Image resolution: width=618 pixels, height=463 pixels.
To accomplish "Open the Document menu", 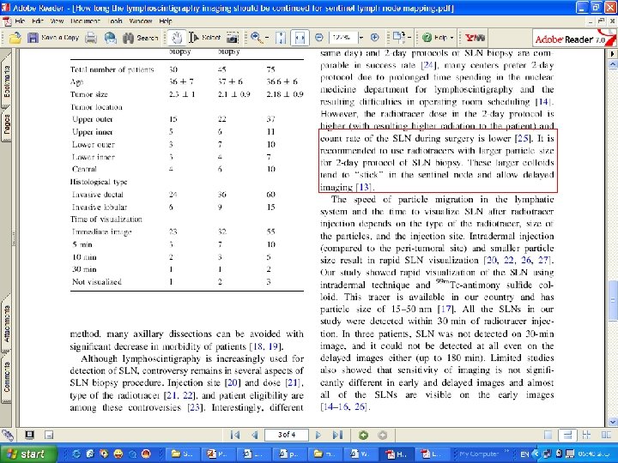I will click(86, 21).
